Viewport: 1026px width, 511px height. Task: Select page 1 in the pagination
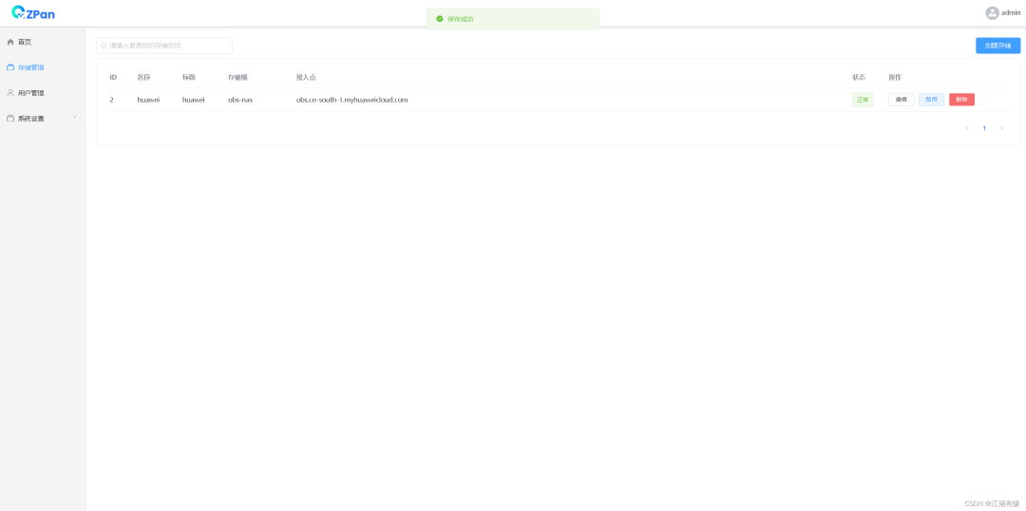pos(984,128)
